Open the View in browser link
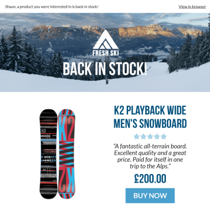This screenshot has height=214, width=210. click(192, 7)
